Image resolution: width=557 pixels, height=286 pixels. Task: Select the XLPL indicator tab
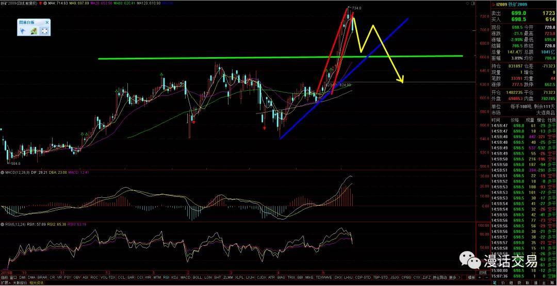point(239,277)
